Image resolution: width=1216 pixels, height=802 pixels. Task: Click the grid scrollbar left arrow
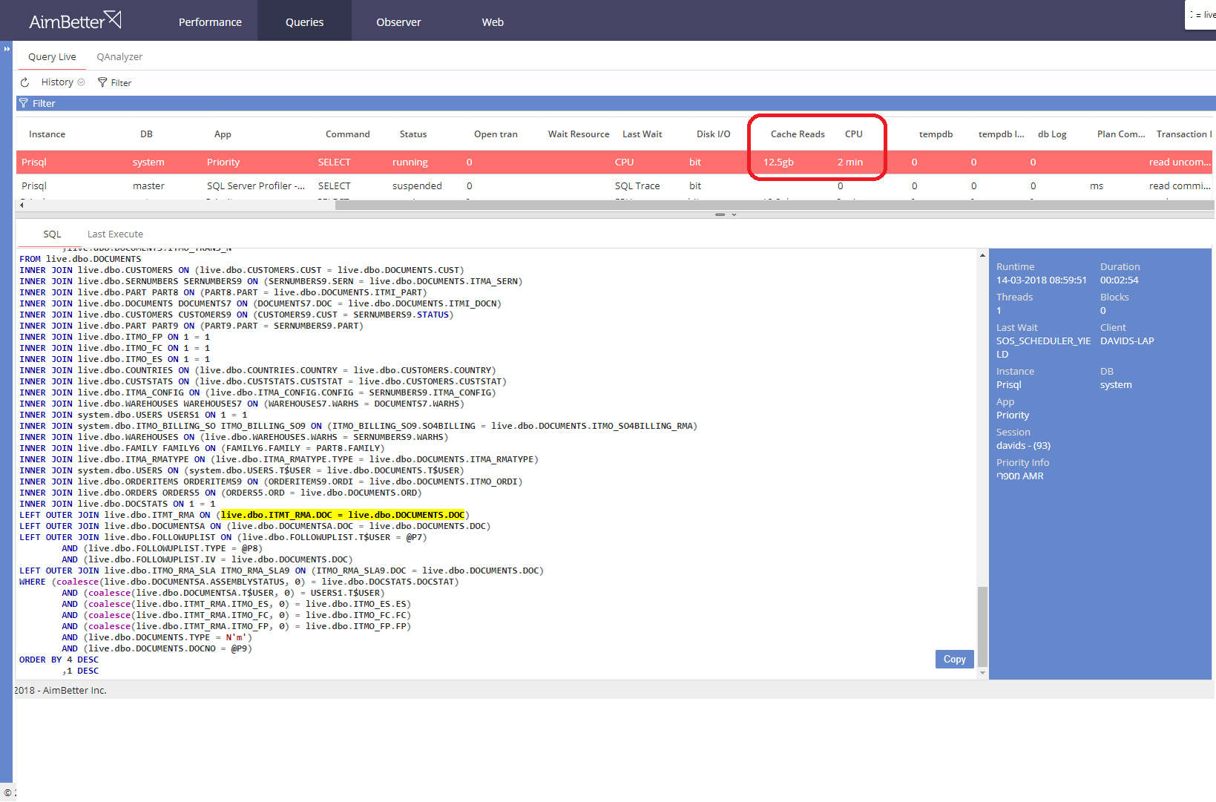22,205
